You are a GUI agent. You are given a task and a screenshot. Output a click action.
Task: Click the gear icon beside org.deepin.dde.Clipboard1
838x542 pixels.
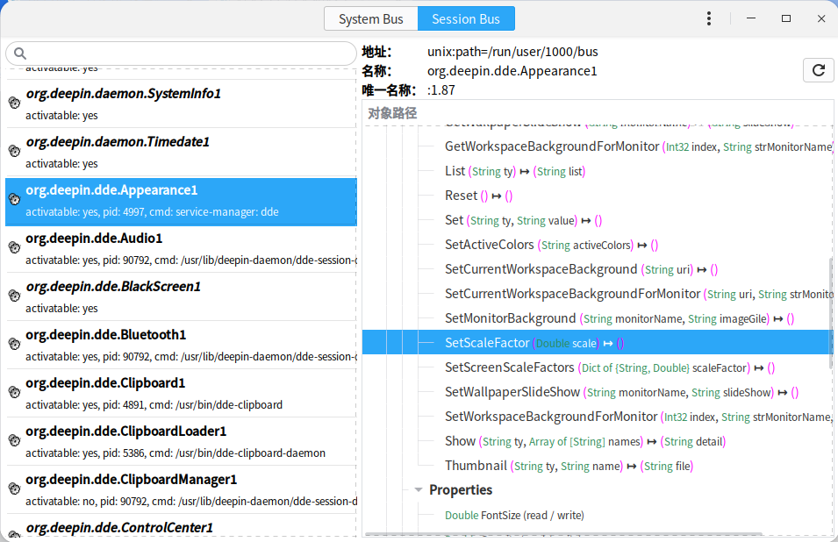[x=14, y=393]
